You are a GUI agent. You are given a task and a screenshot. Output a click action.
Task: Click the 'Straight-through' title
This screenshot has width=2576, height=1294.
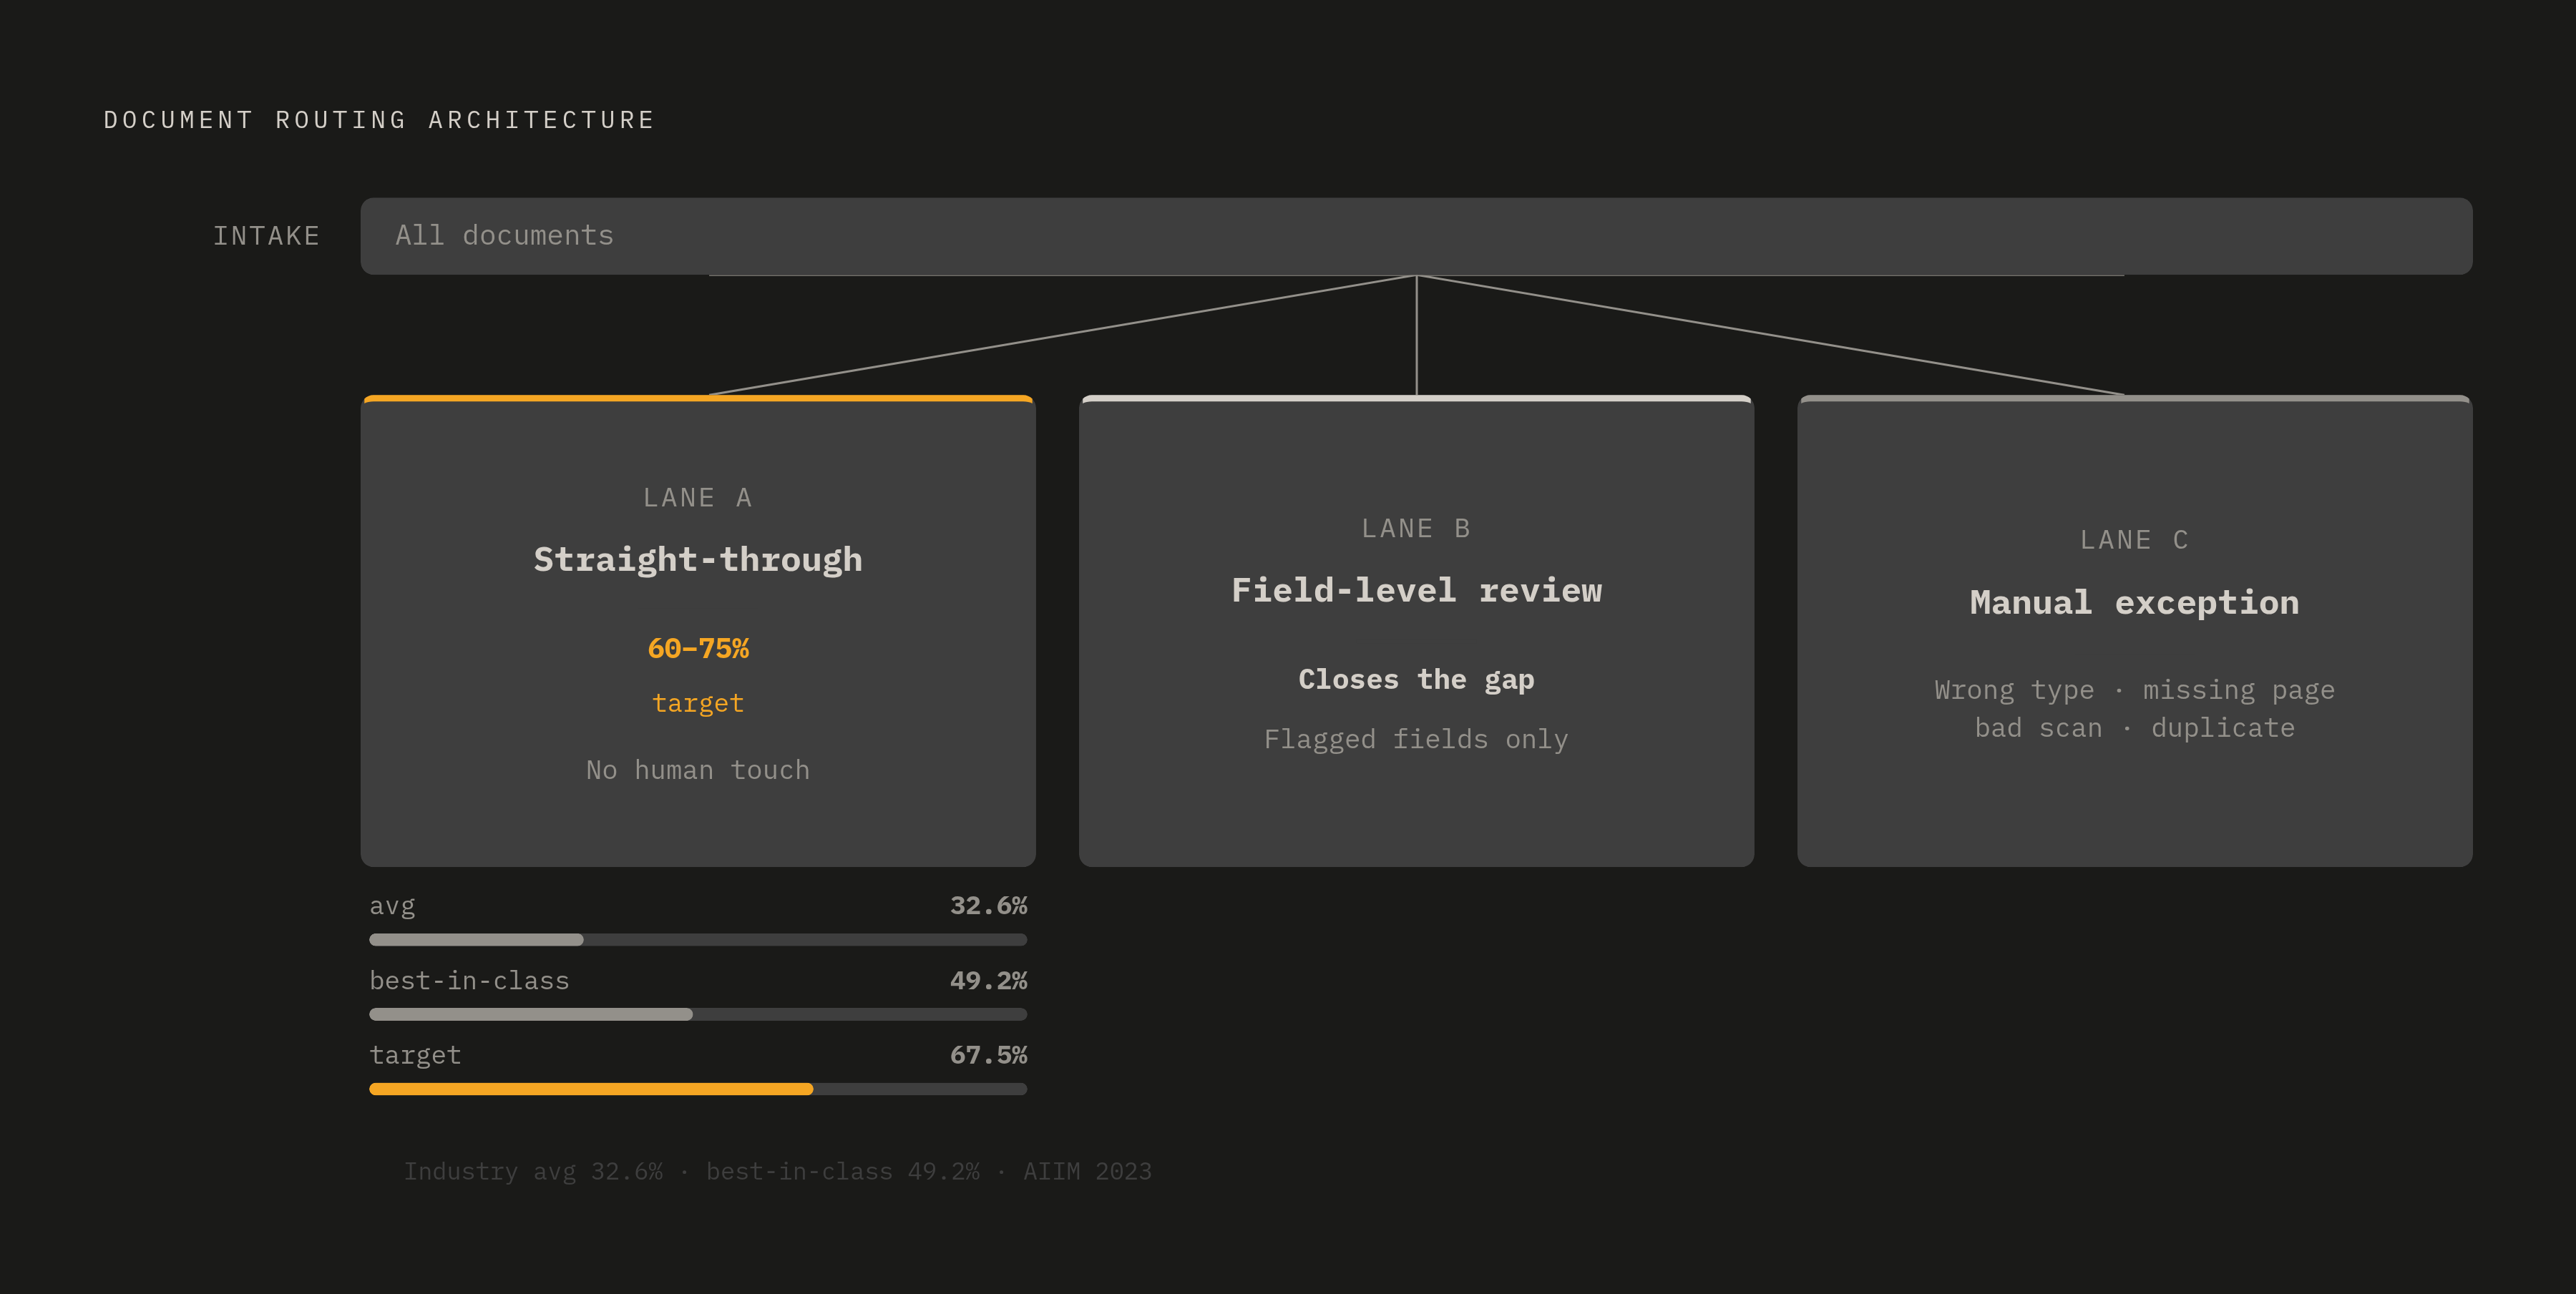pyautogui.click(x=698, y=559)
